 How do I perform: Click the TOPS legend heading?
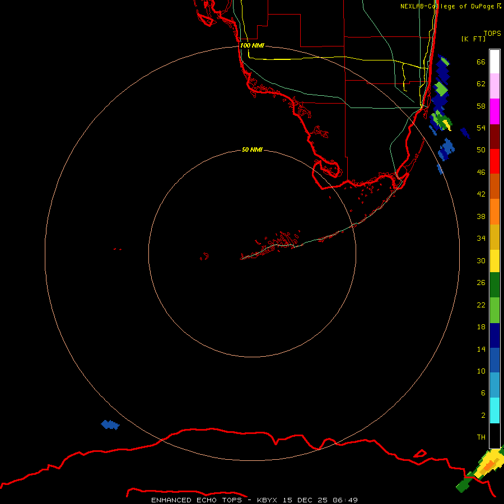coord(492,33)
